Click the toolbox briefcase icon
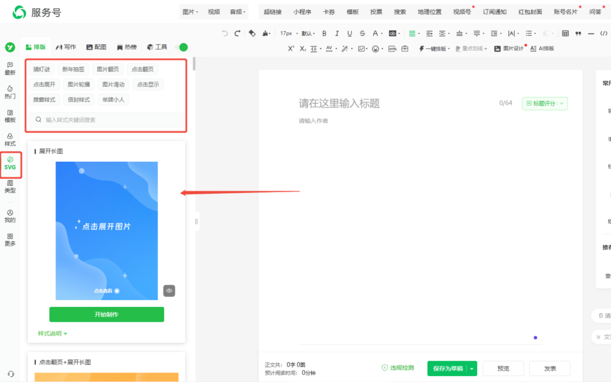Screen dimensions: 611x382 (405, 49)
